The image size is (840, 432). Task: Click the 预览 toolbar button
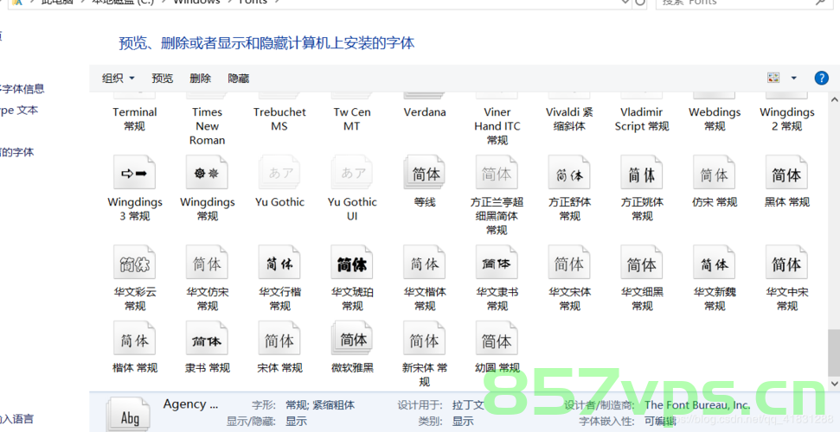163,78
